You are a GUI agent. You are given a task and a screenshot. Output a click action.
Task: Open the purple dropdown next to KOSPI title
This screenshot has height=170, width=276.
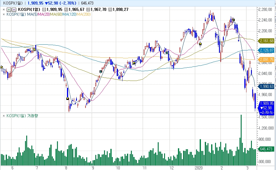(x=14, y=10)
